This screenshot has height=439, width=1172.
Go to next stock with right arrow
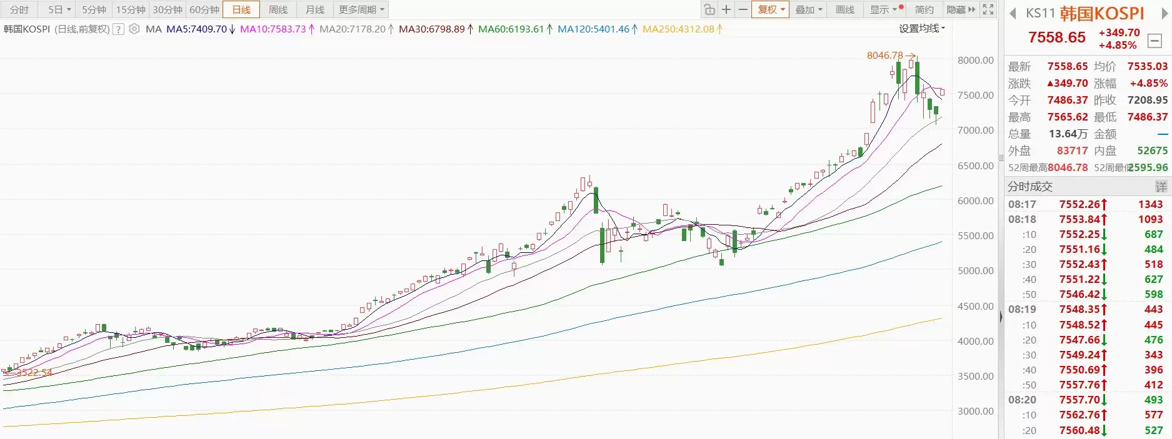[x=1164, y=14]
